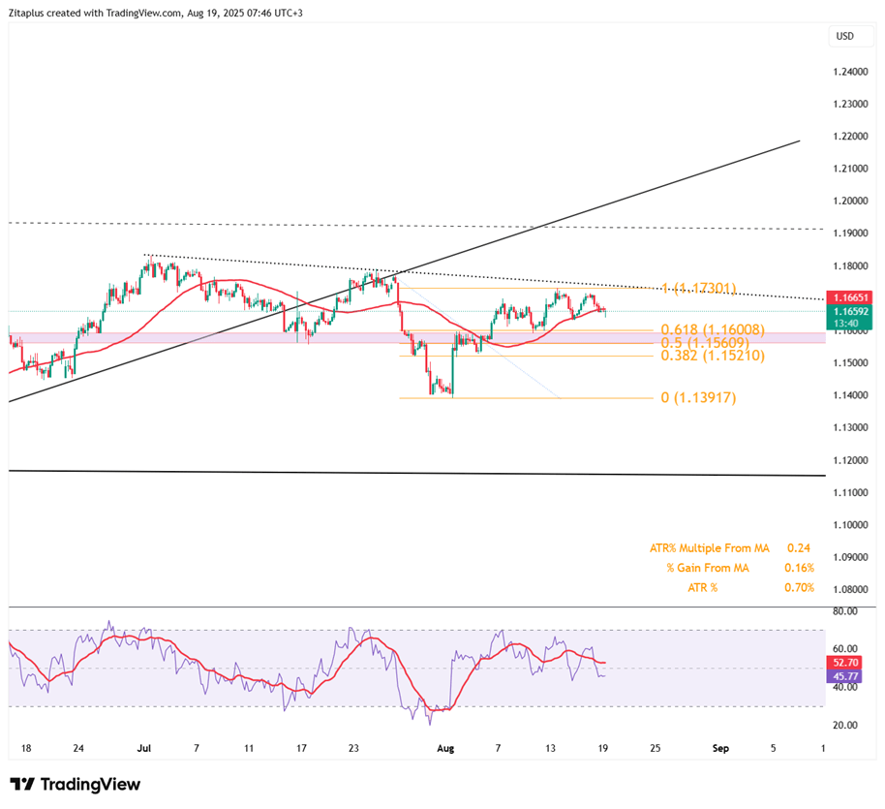The width and height of the screenshot is (885, 809).
Task: Click the Aug label on the time axis
Action: pyautogui.click(x=445, y=748)
